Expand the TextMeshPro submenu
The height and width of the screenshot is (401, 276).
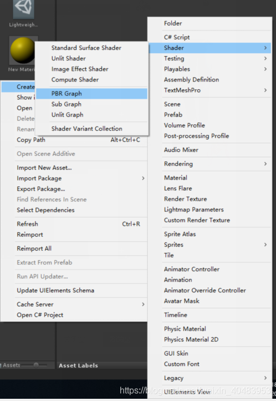[x=209, y=90]
